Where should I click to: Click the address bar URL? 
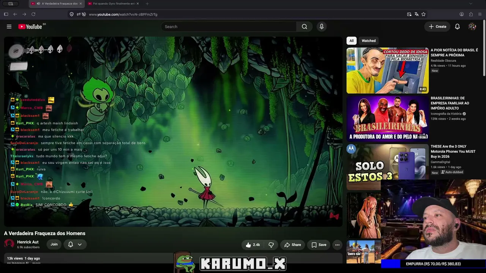[x=123, y=14]
